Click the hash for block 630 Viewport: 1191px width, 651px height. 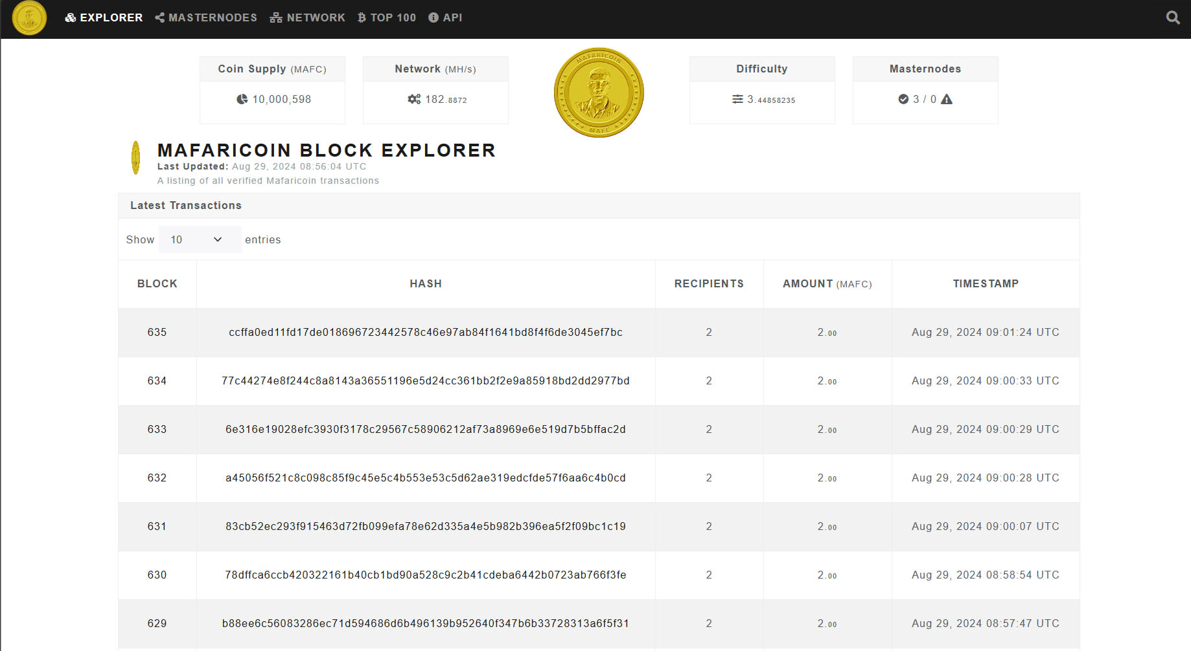[425, 575]
